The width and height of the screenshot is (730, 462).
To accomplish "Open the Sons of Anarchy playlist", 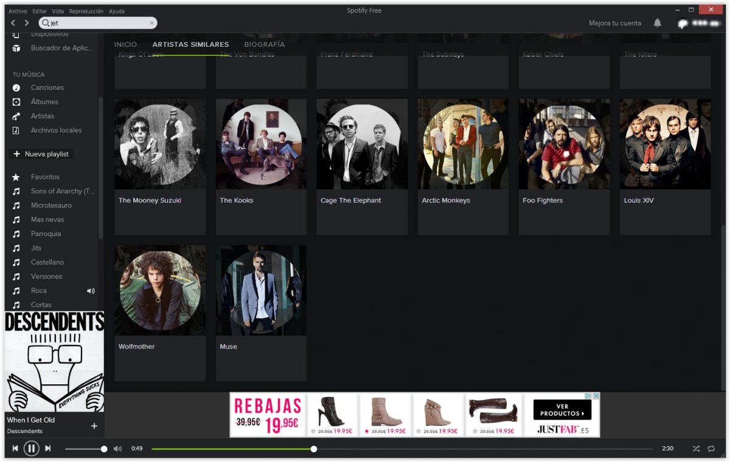I will pyautogui.click(x=63, y=191).
